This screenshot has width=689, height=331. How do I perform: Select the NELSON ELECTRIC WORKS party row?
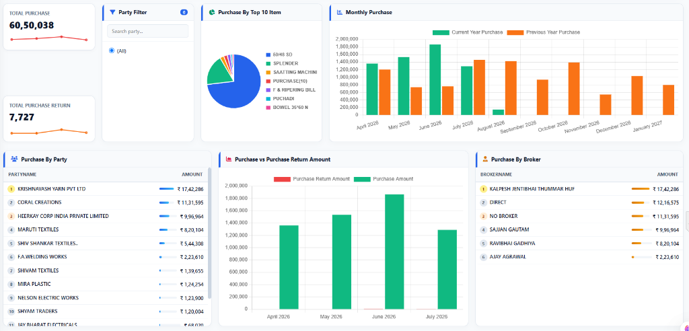[106, 298]
